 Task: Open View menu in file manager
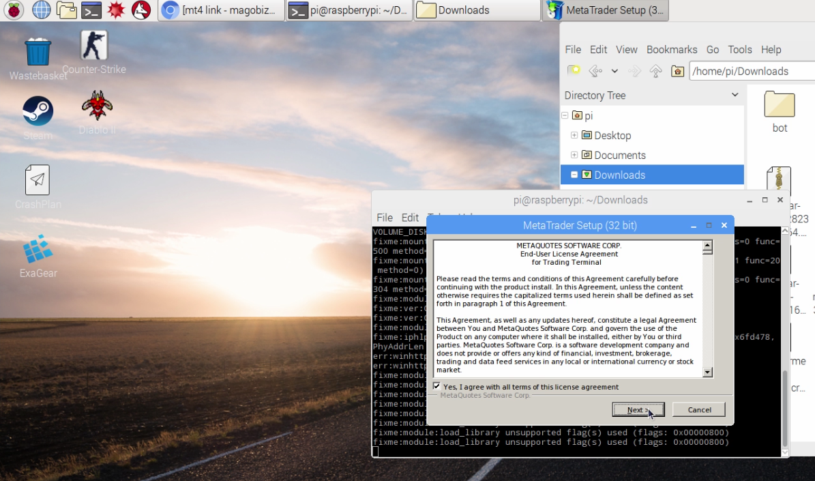coord(626,49)
